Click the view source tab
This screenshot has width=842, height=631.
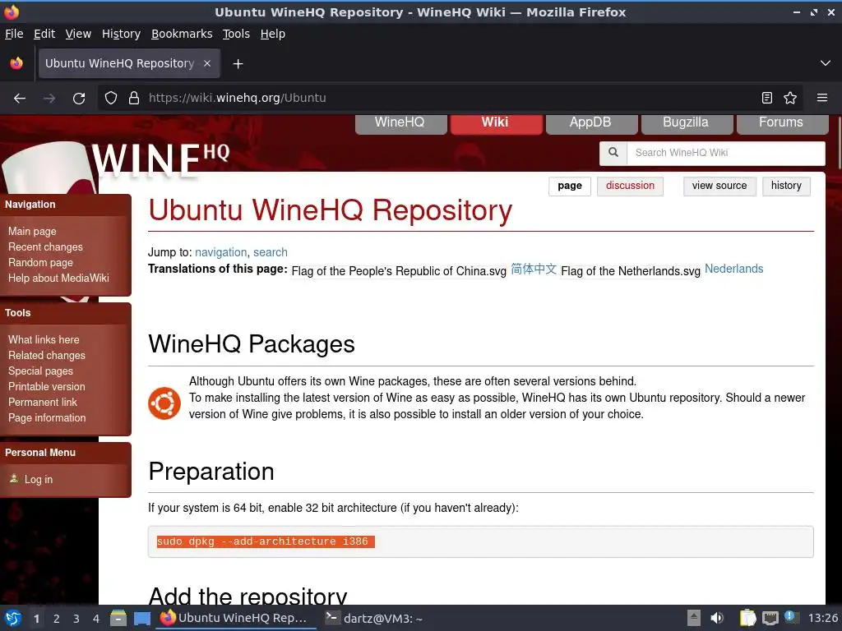coord(719,187)
